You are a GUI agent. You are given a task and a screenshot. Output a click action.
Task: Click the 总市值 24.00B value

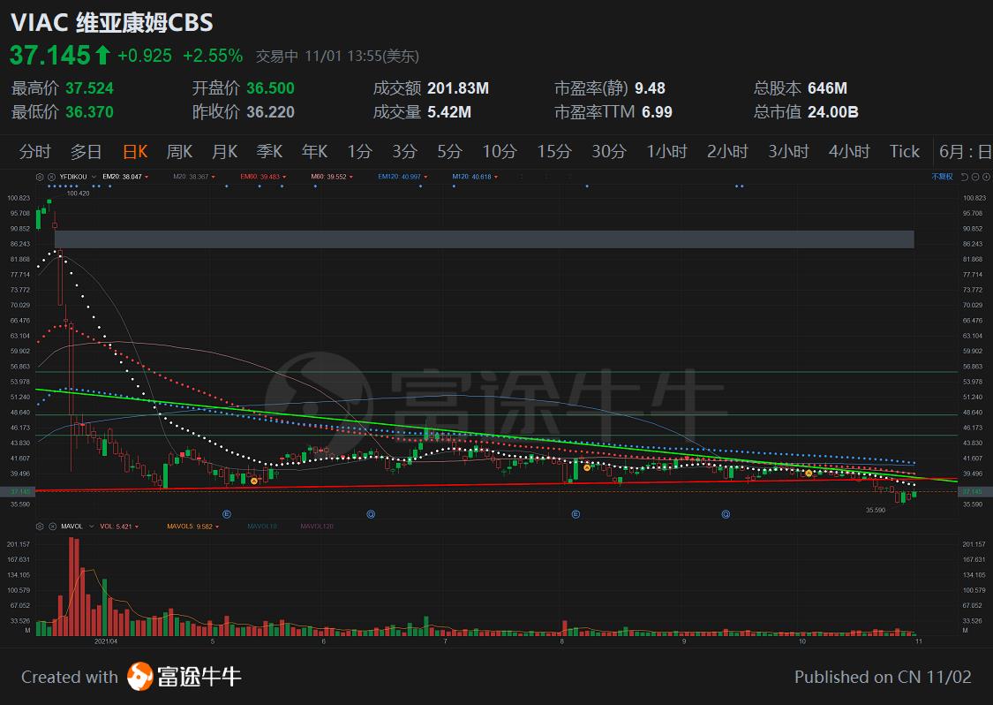click(x=832, y=112)
